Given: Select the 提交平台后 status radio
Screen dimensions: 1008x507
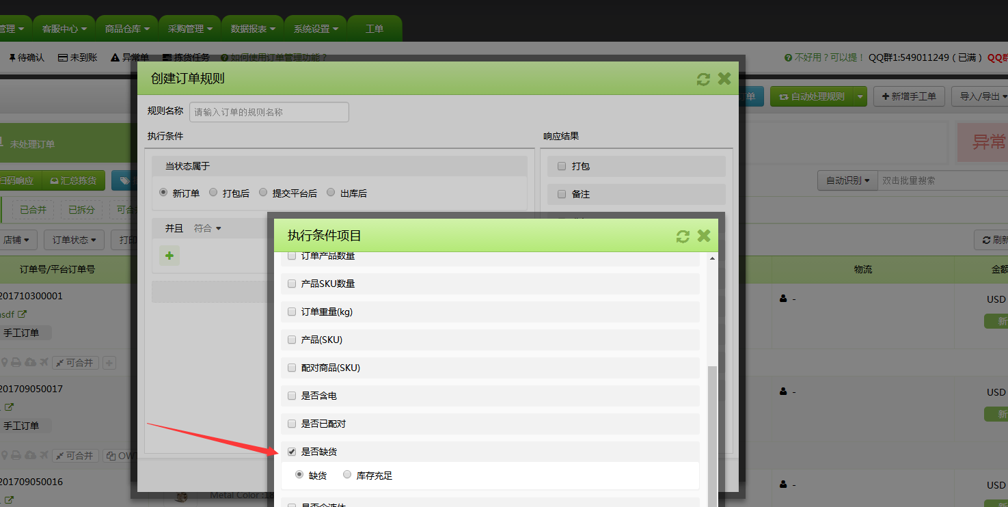Looking at the screenshot, I should click(x=263, y=193).
